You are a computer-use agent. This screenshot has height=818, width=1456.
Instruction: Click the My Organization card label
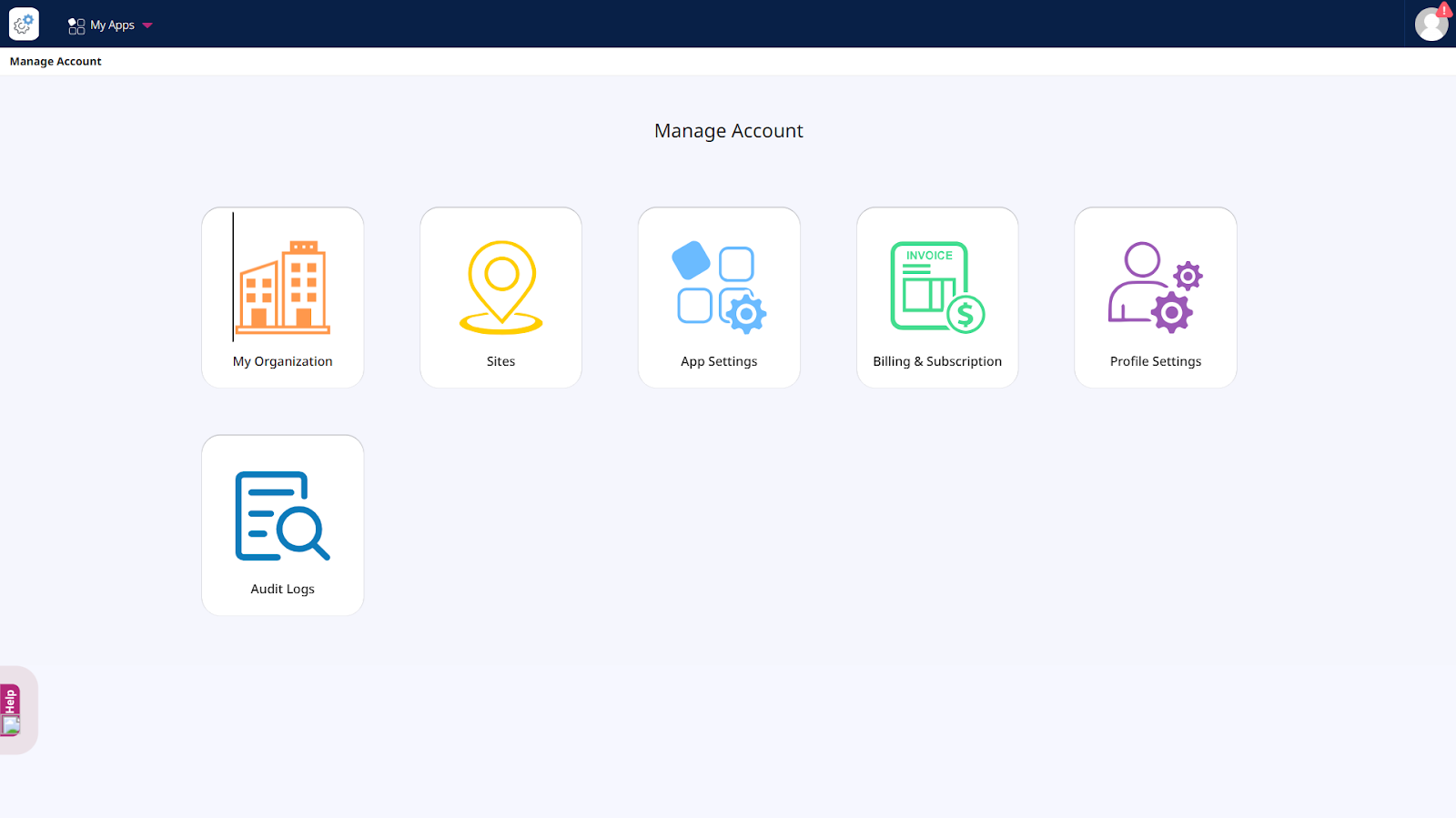pos(282,361)
